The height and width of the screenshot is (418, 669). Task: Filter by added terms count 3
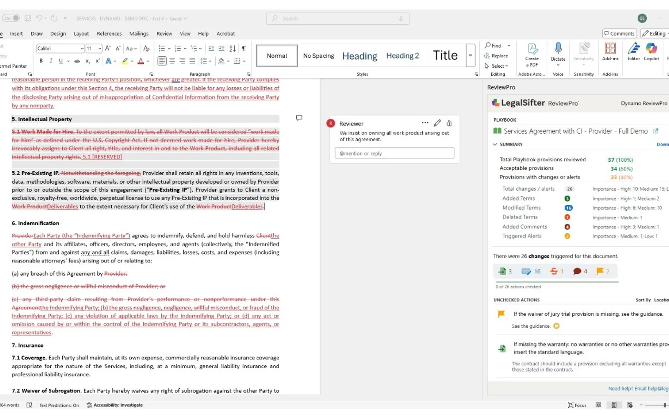(505, 271)
